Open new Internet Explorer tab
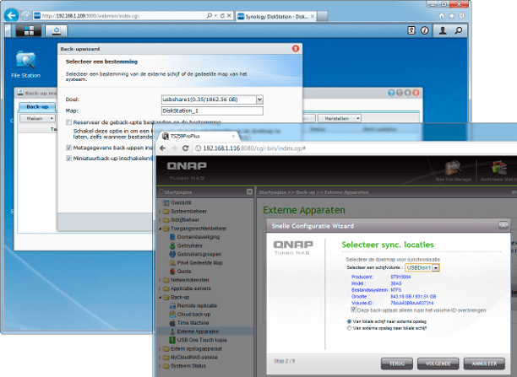This screenshot has height=377, width=517. click(322, 16)
